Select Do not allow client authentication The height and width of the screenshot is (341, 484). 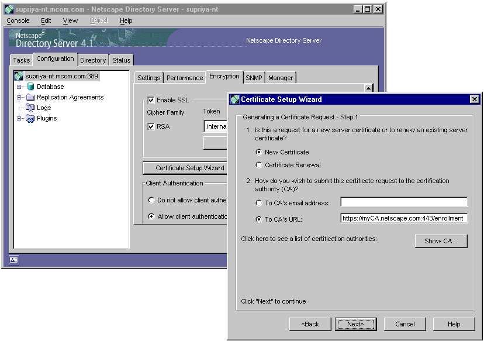pyautogui.click(x=151, y=200)
